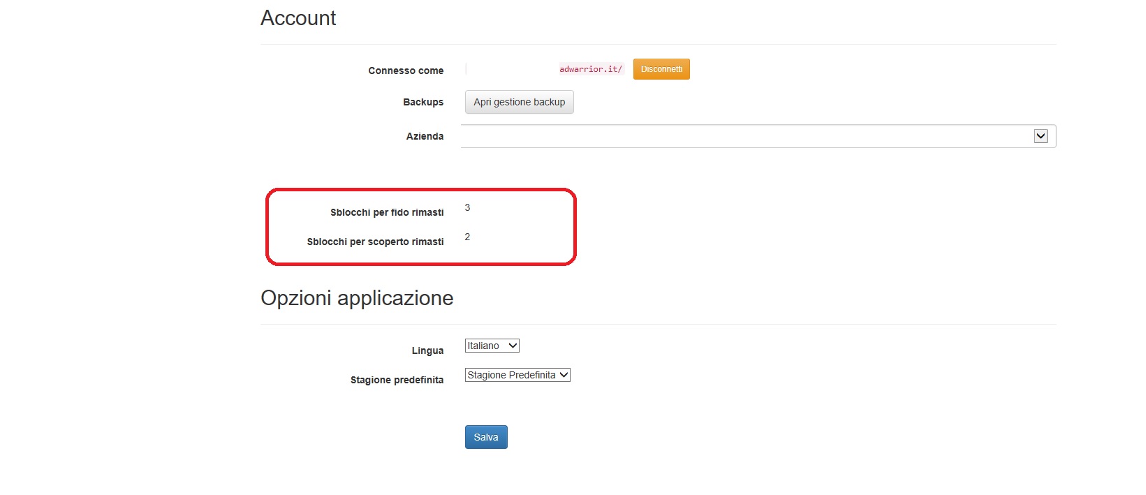This screenshot has width=1146, height=495.
Task: Click the adwarrior.it/ red code text
Action: [590, 69]
